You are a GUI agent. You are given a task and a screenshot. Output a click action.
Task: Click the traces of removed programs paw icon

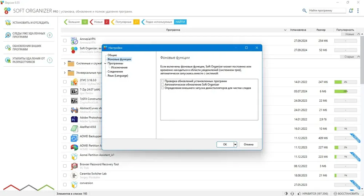tap(8, 35)
